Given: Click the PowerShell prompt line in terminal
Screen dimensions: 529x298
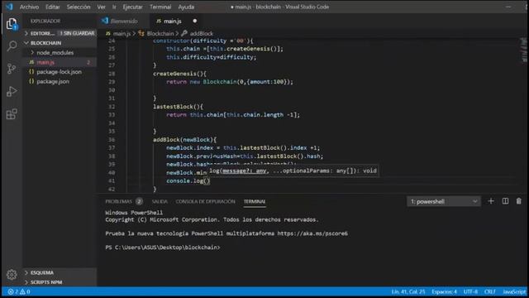Looking at the screenshot, I should coord(162,248).
